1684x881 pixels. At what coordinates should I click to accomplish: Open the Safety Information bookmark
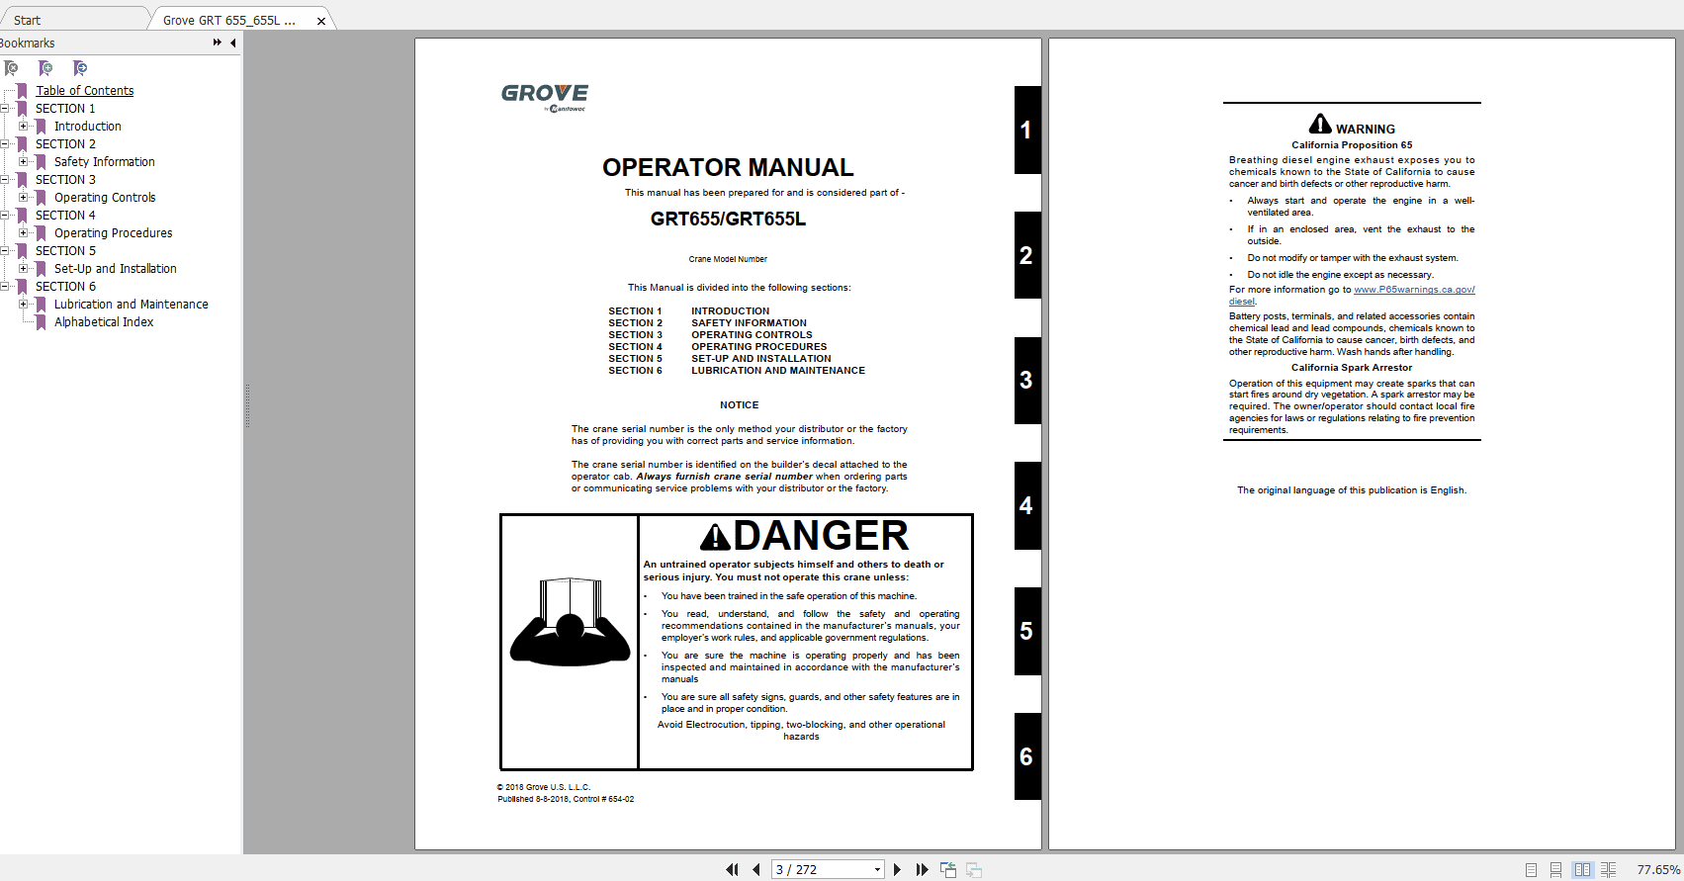pos(105,162)
